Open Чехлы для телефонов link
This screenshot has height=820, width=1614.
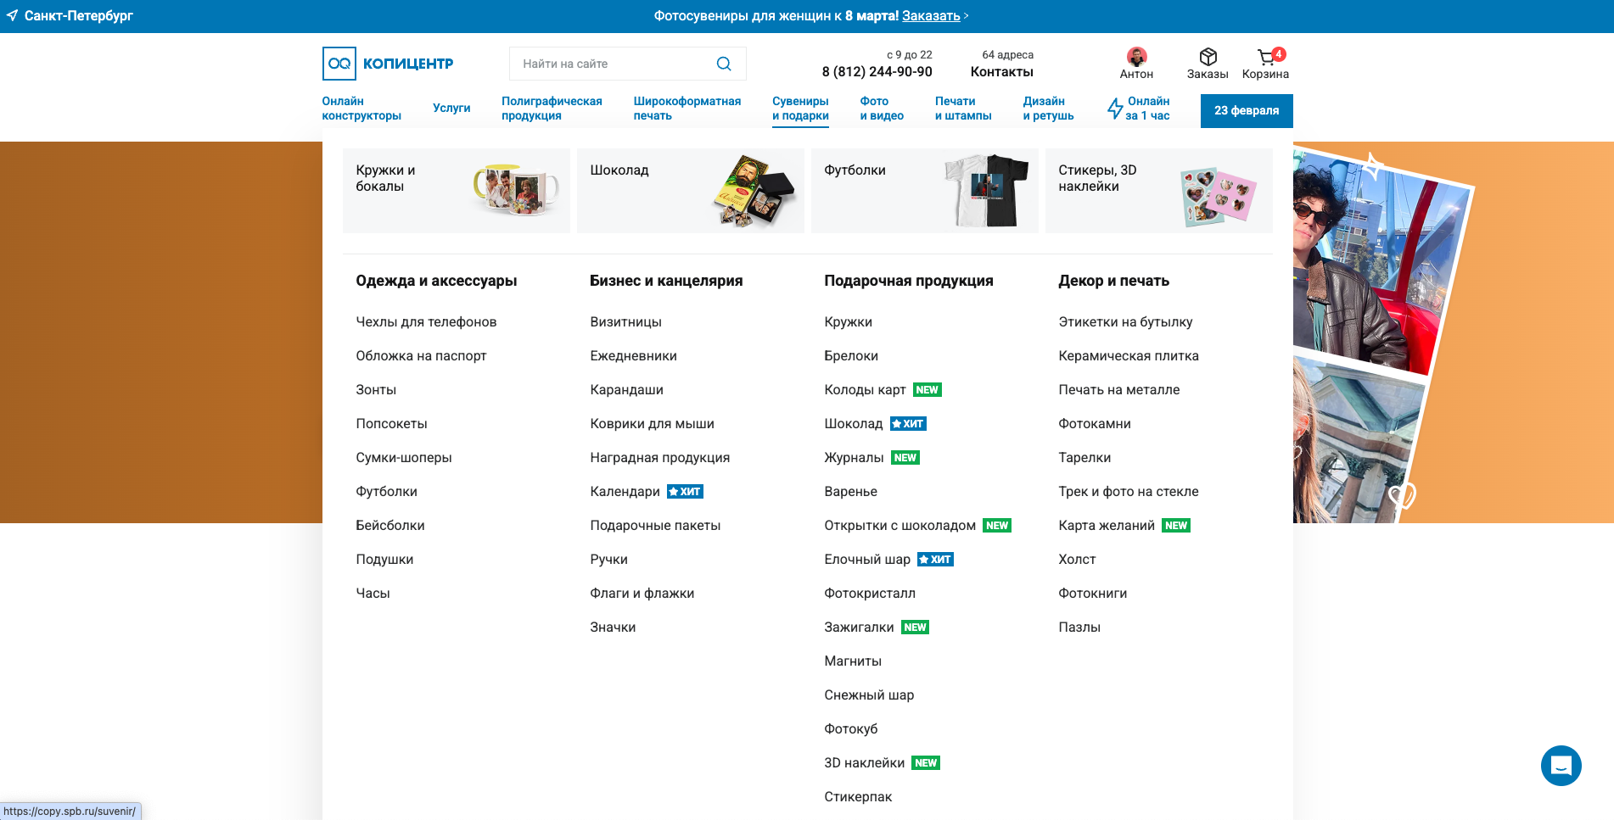[426, 322]
